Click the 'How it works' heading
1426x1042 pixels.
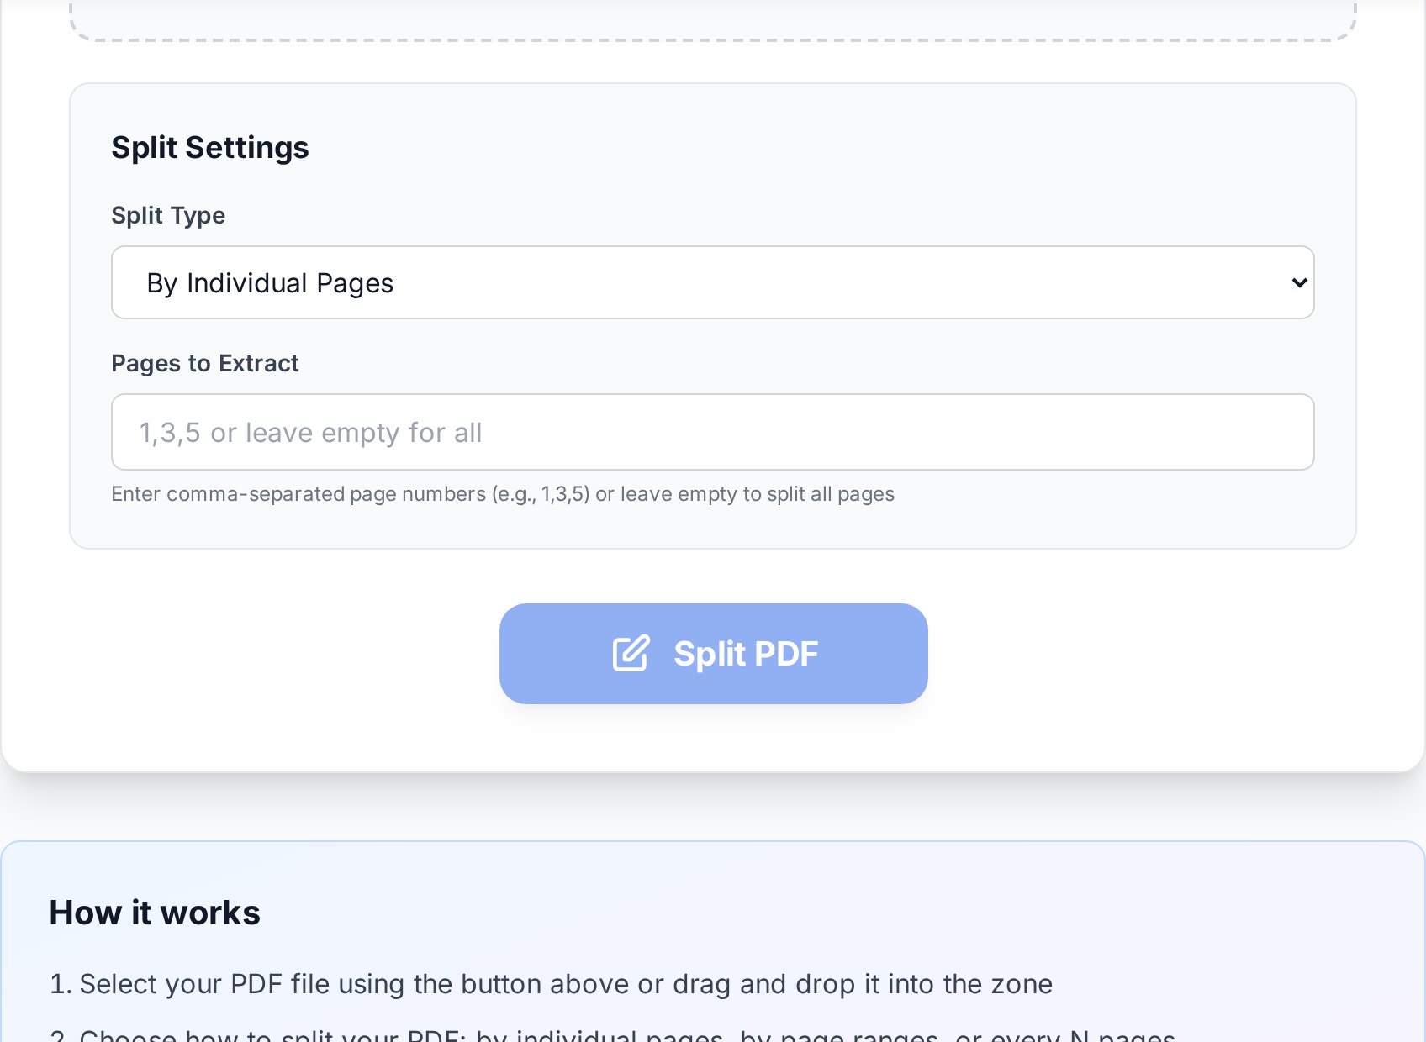pos(155,913)
